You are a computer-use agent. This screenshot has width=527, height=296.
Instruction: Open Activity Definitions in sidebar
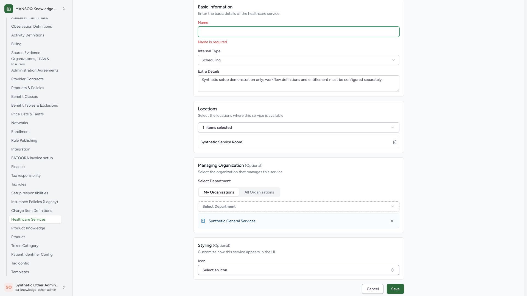tap(35, 35)
